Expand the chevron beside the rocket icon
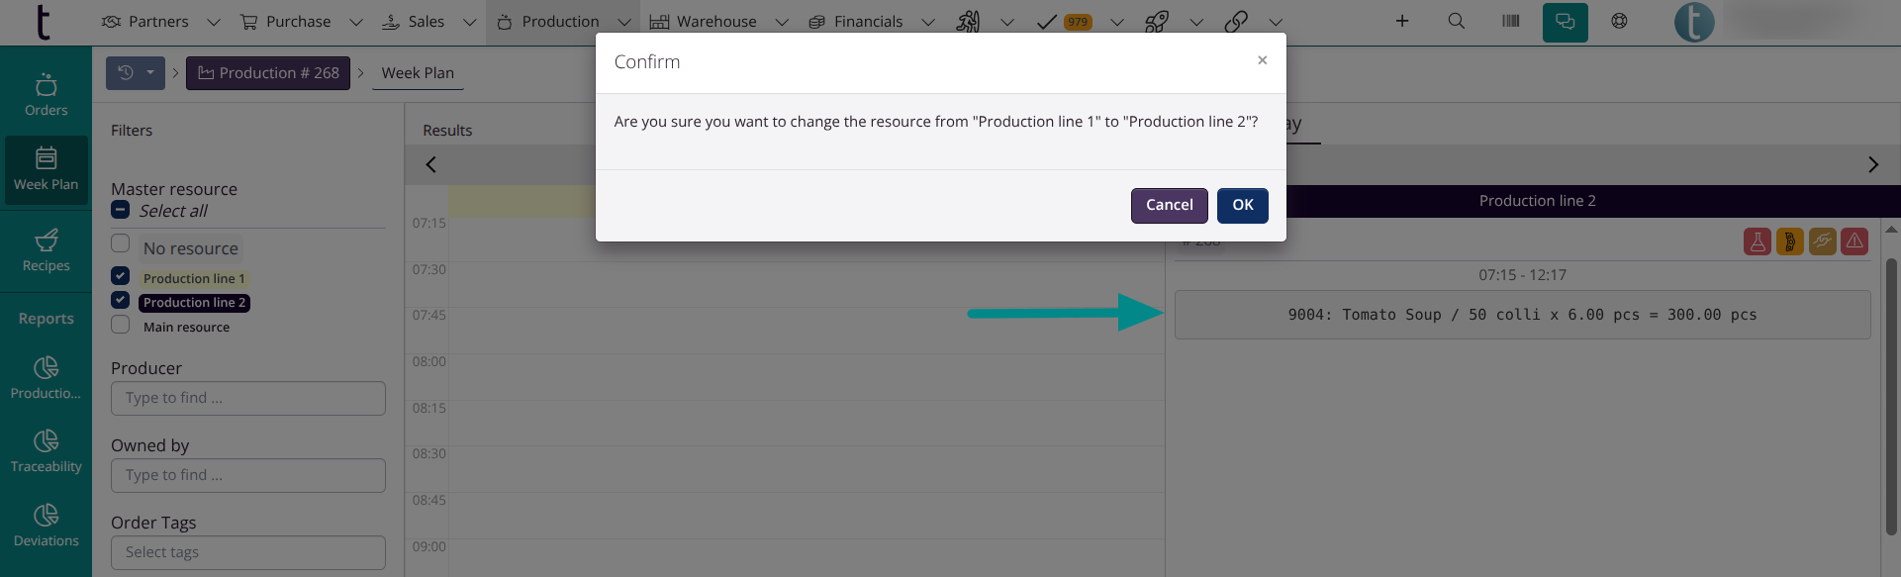The height and width of the screenshot is (577, 1901). (x=1196, y=22)
